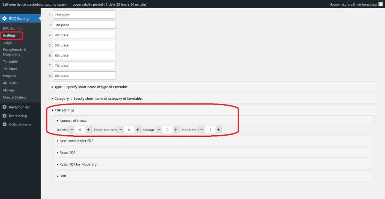This screenshot has height=199, width=385.
Task: Increase Bulletin sheet count with plus
Action: [89, 130]
